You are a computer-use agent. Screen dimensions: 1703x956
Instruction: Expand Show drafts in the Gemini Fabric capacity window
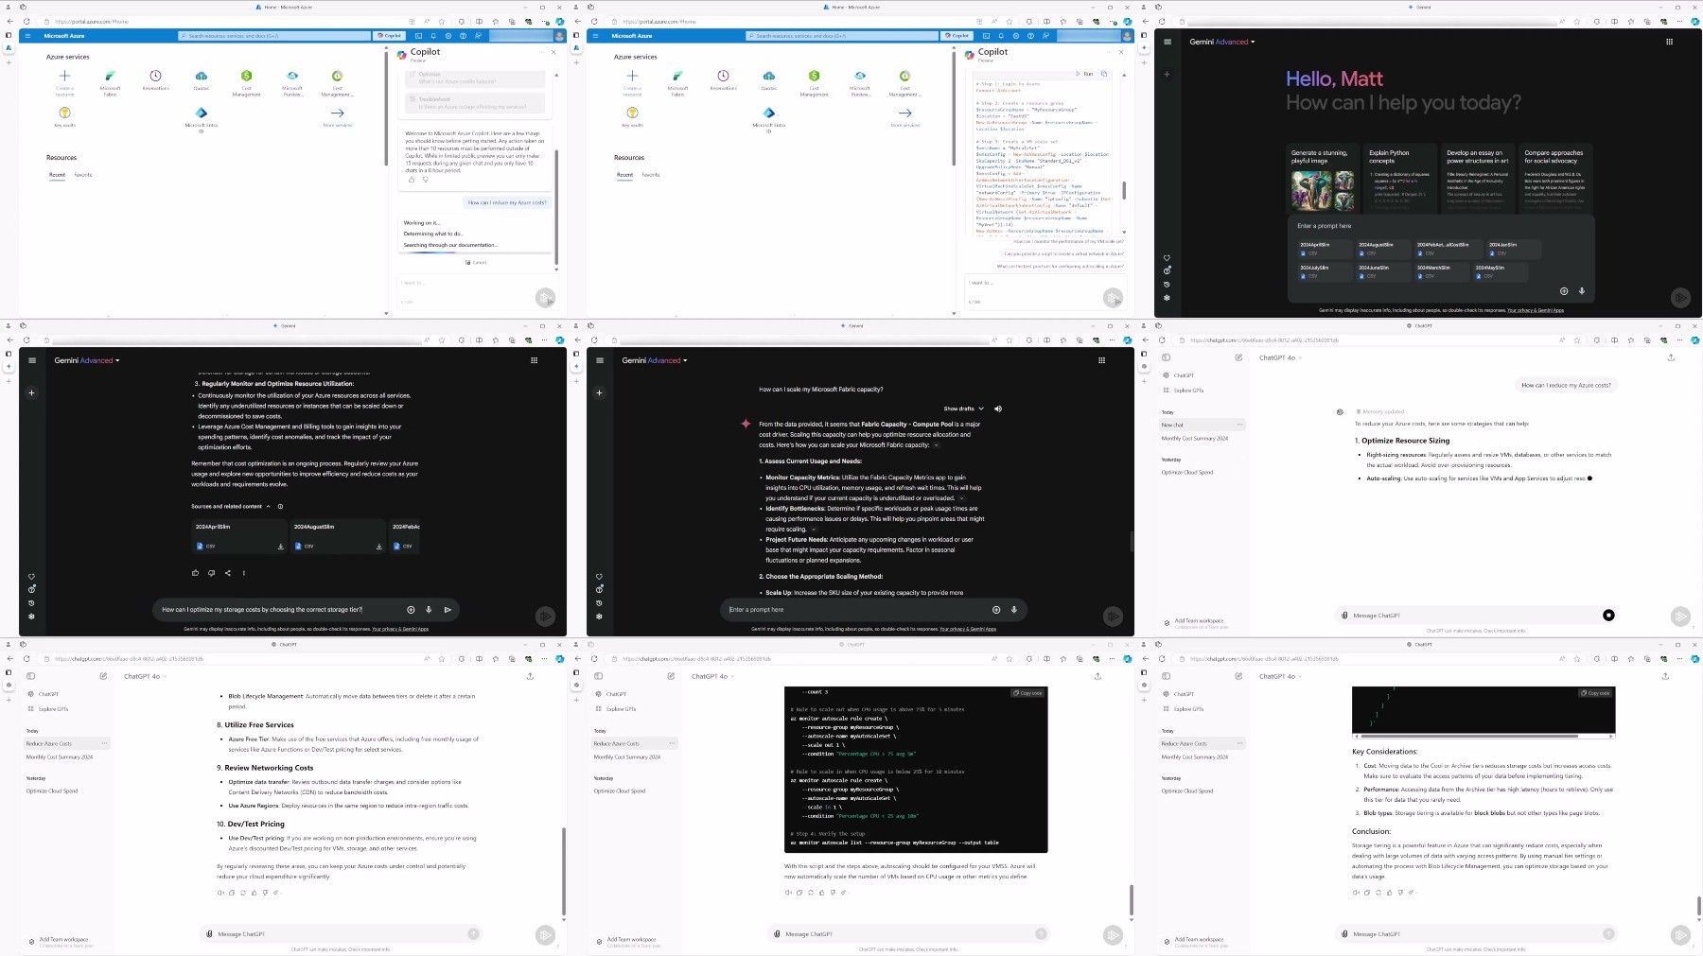963,408
